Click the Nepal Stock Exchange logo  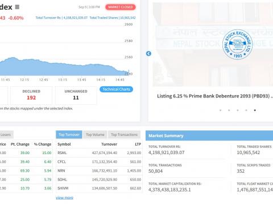point(238,44)
